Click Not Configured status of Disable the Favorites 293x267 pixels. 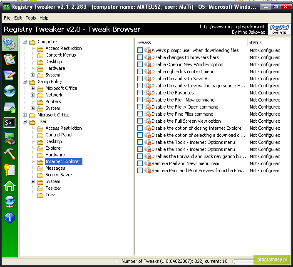pos(265,93)
